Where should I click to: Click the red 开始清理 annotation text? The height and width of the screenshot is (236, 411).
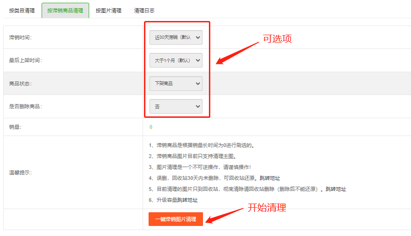[x=267, y=208]
